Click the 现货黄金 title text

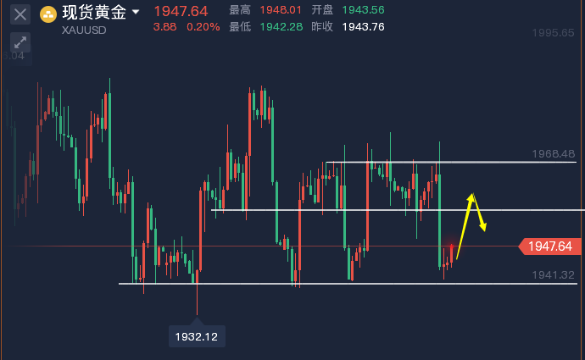(94, 13)
